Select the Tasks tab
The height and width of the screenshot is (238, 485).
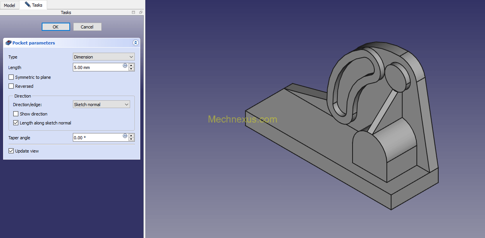(34, 5)
